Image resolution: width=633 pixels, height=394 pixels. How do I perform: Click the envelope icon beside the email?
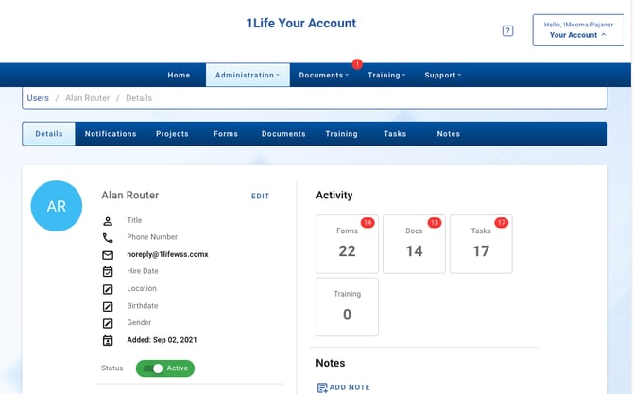coord(108,255)
